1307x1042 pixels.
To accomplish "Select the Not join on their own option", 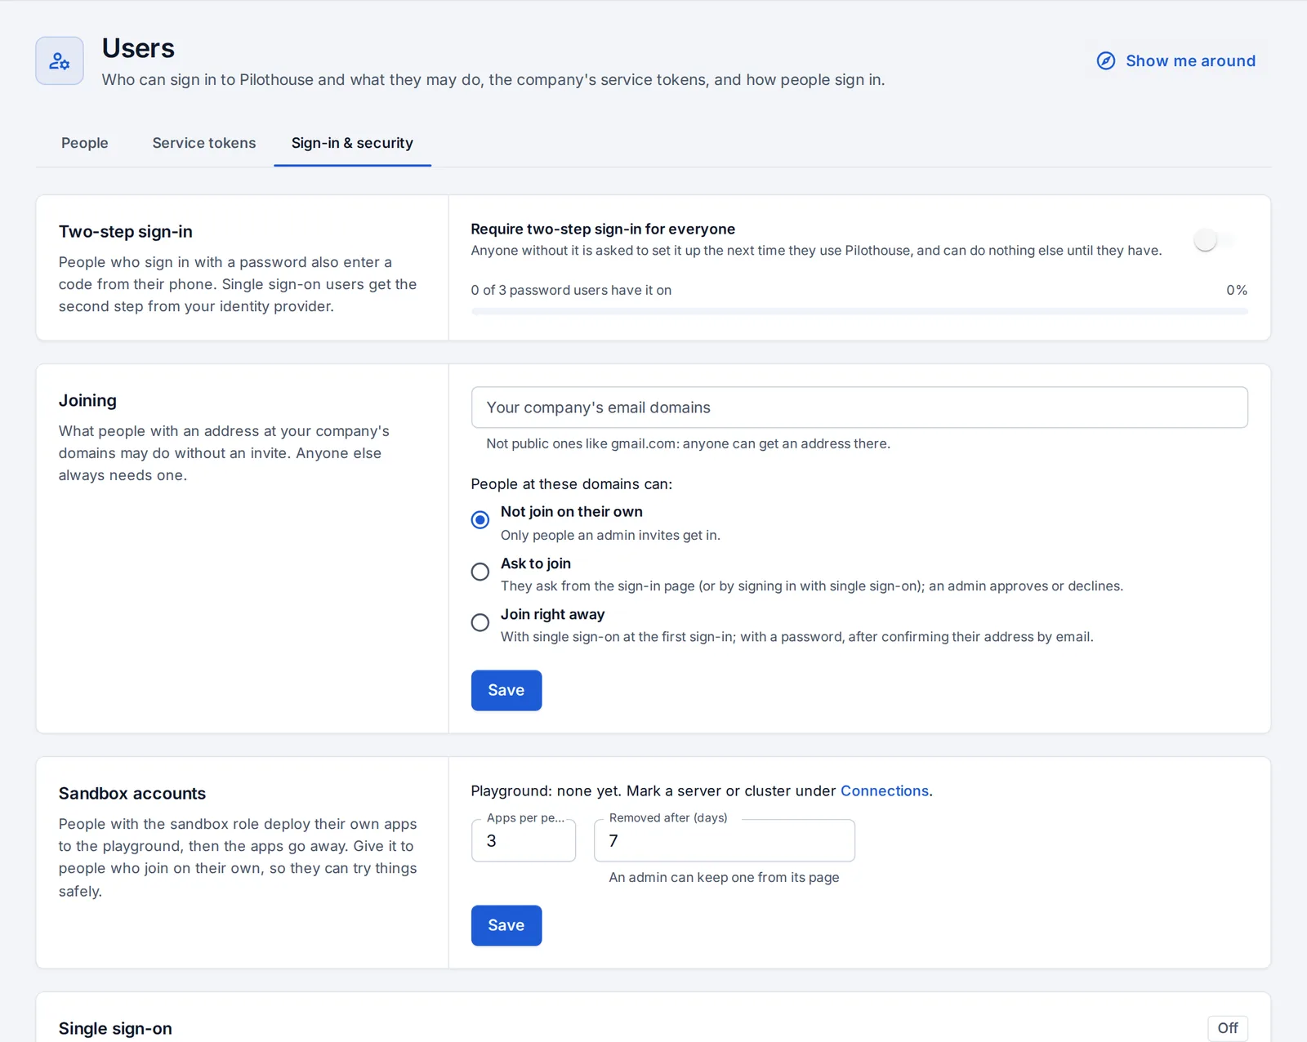I will coord(480,520).
